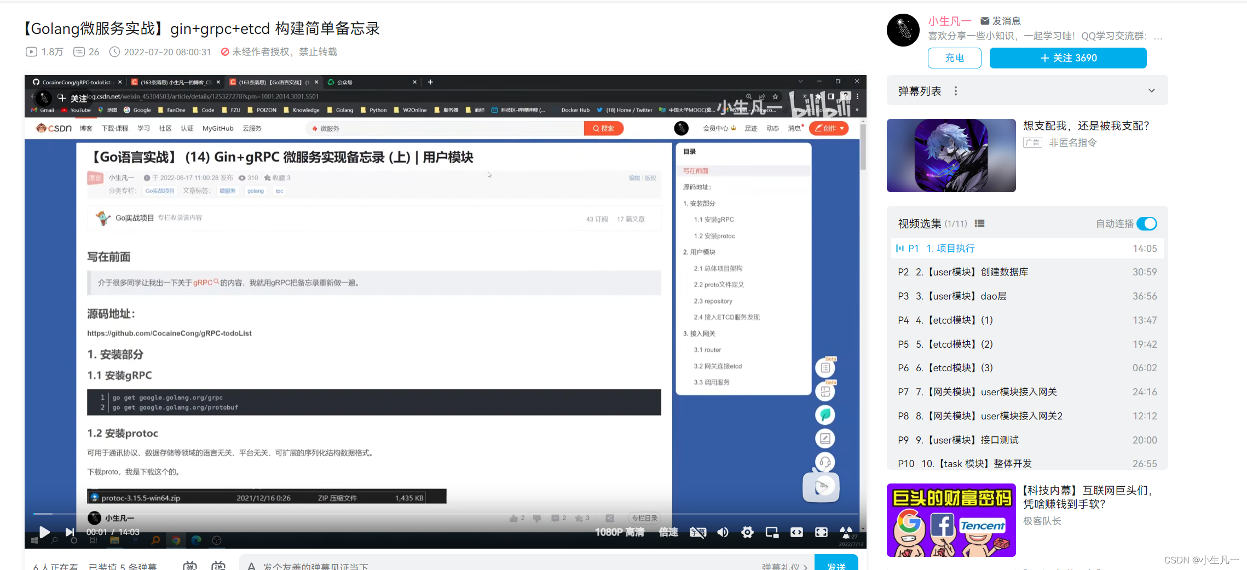Select P5 etcd模块 (2) episode
Image resolution: width=1247 pixels, height=570 pixels.
coord(1027,344)
